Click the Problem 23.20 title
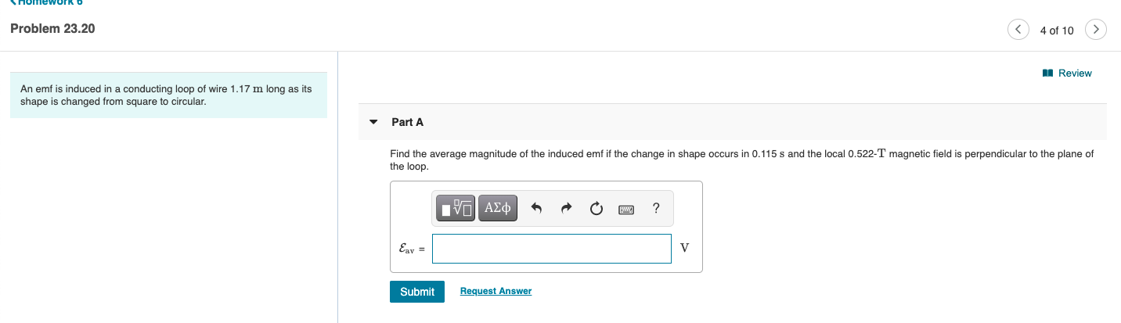This screenshot has width=1121, height=323. point(52,29)
